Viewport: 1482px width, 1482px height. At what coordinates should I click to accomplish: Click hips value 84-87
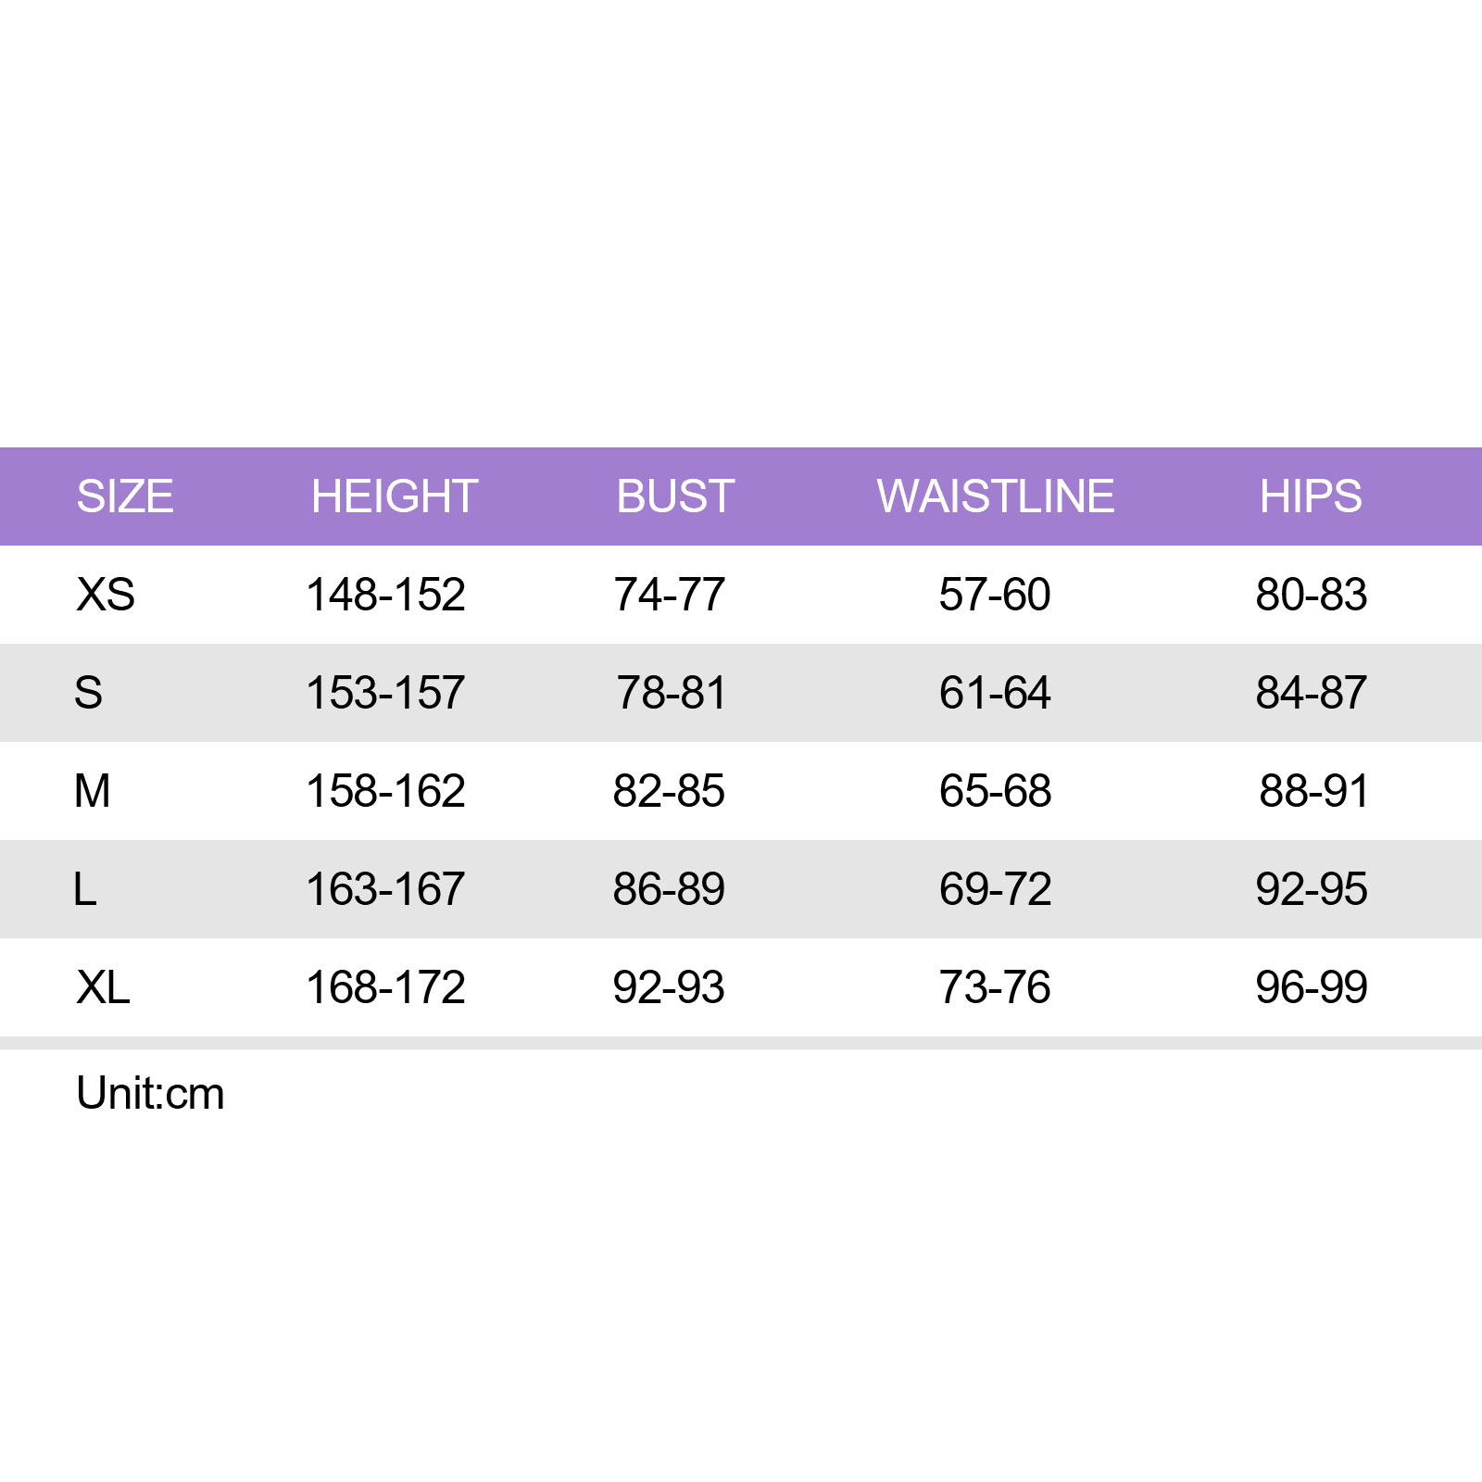click(1312, 693)
